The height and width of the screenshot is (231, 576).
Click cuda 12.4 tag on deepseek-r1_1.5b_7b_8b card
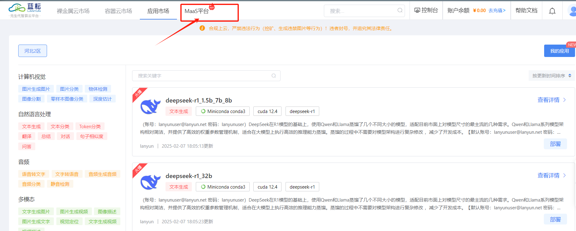click(267, 111)
